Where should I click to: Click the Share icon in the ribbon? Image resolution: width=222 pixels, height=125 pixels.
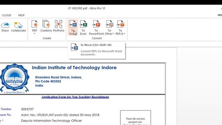pos(5,25)
